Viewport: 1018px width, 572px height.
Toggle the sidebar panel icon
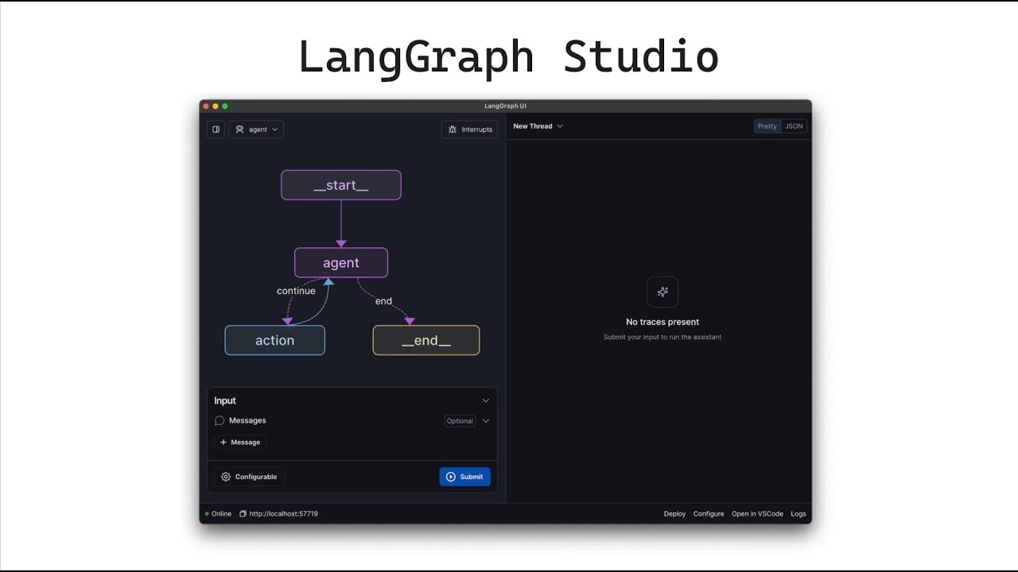pos(216,129)
